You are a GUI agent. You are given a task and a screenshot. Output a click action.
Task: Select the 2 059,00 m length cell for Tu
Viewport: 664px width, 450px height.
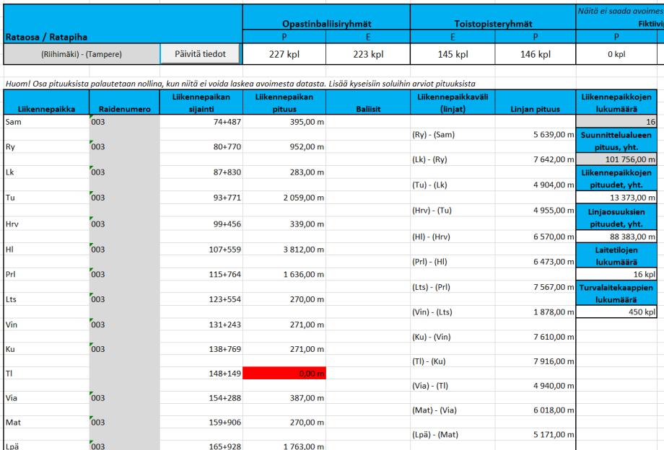284,198
